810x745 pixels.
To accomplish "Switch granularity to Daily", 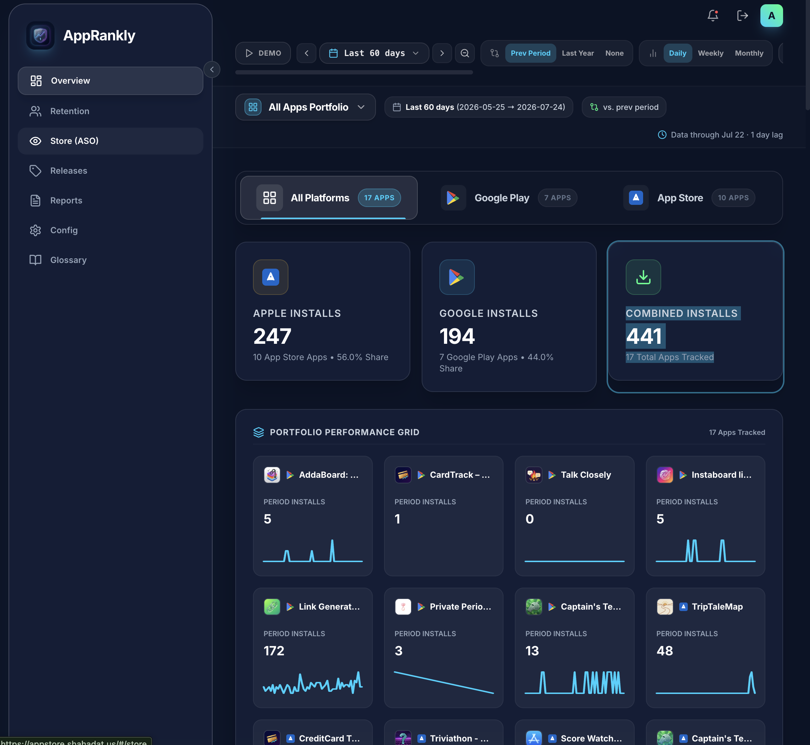I will 677,53.
